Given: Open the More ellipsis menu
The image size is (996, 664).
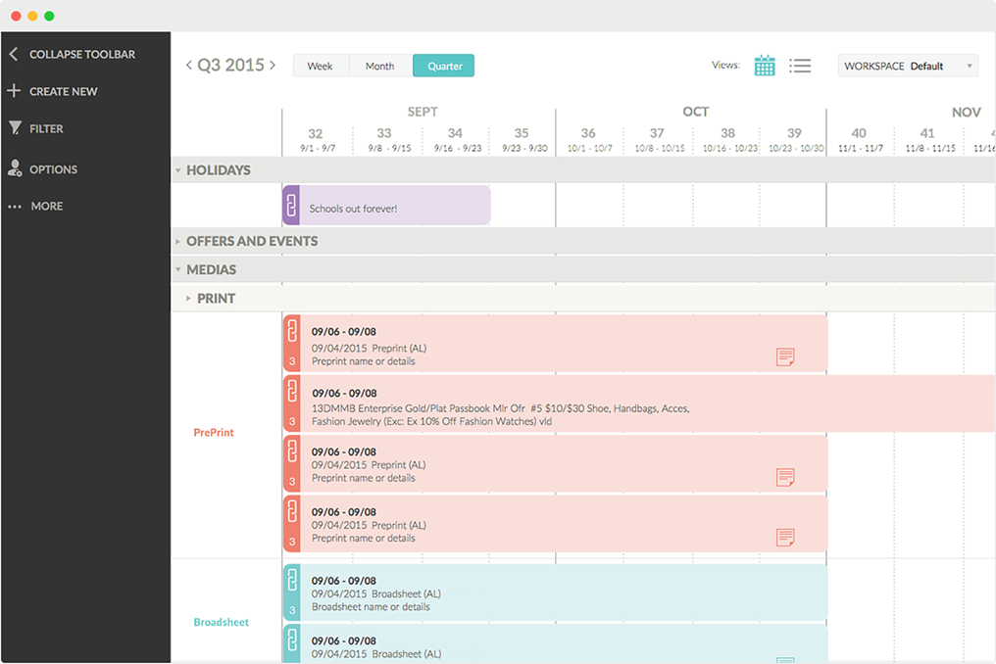Looking at the screenshot, I should pos(15,207).
